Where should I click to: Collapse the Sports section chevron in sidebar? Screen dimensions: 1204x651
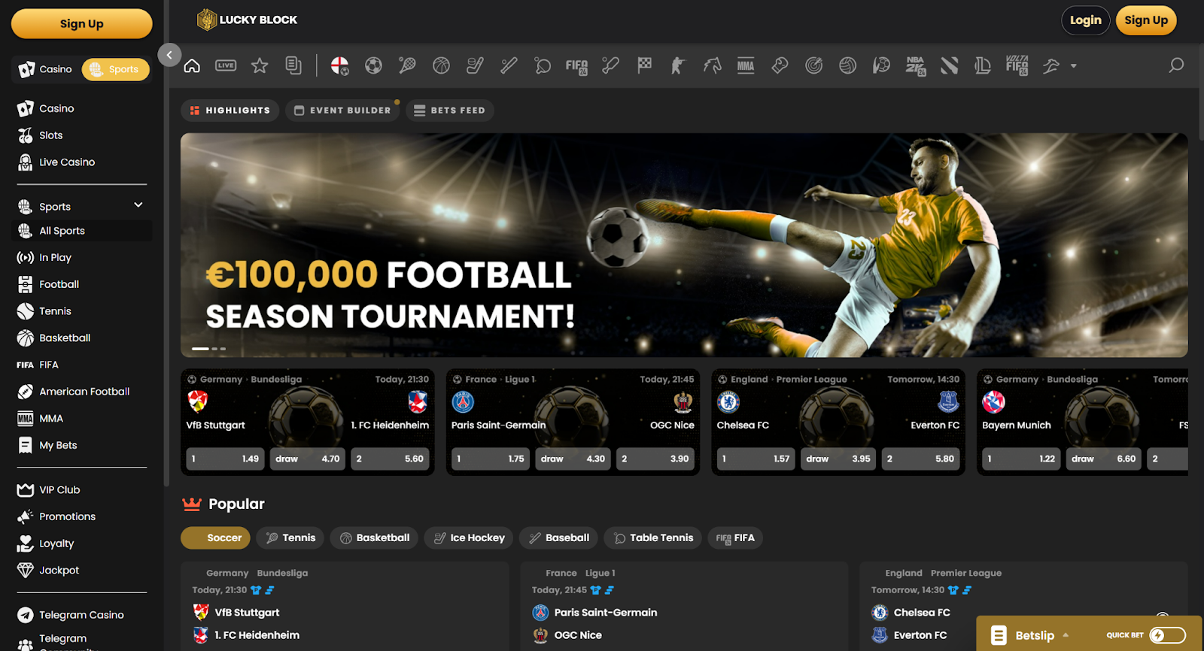[x=138, y=205]
